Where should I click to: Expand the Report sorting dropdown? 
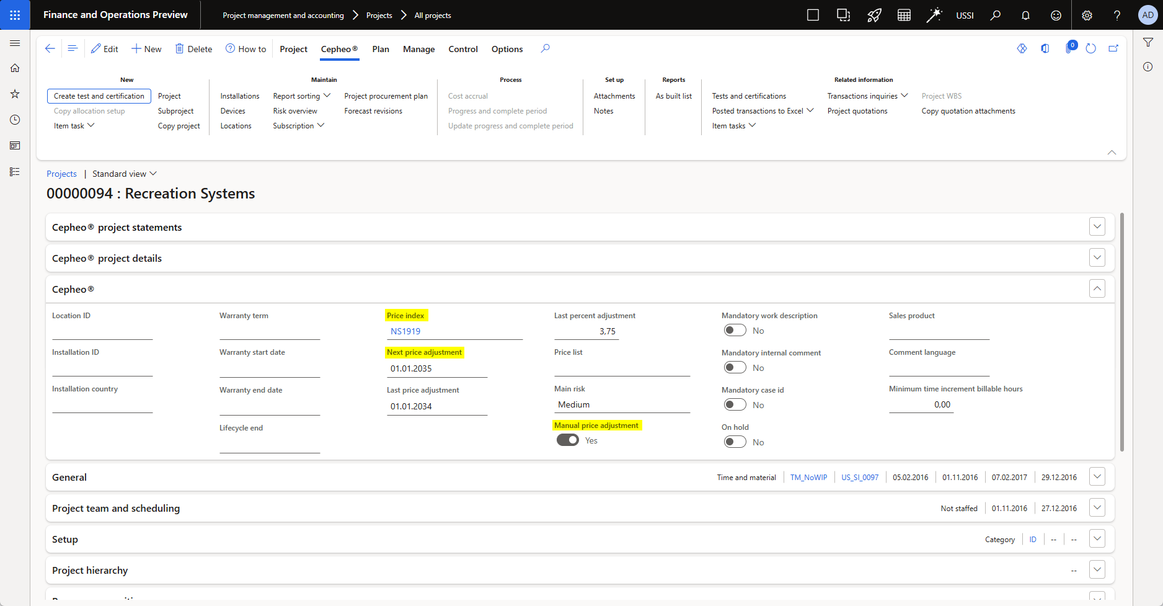pyautogui.click(x=301, y=96)
